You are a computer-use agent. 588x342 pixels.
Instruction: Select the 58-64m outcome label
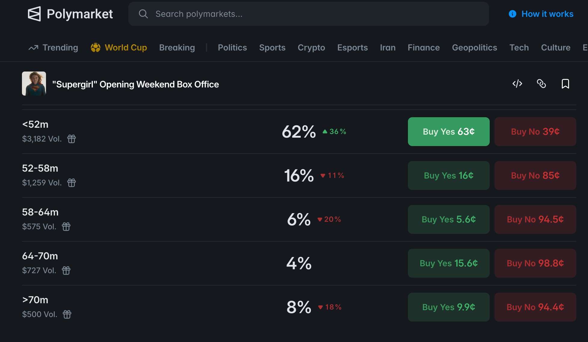pos(40,212)
